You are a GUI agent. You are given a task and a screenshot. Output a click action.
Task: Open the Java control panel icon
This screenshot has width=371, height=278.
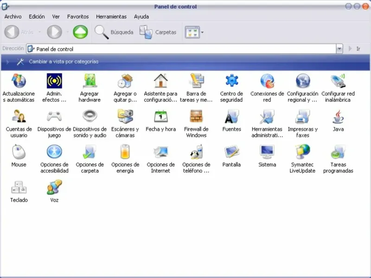pyautogui.click(x=338, y=117)
